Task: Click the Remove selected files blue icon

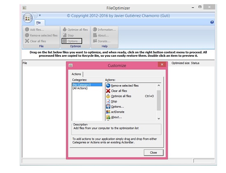Action: pyautogui.click(x=108, y=85)
